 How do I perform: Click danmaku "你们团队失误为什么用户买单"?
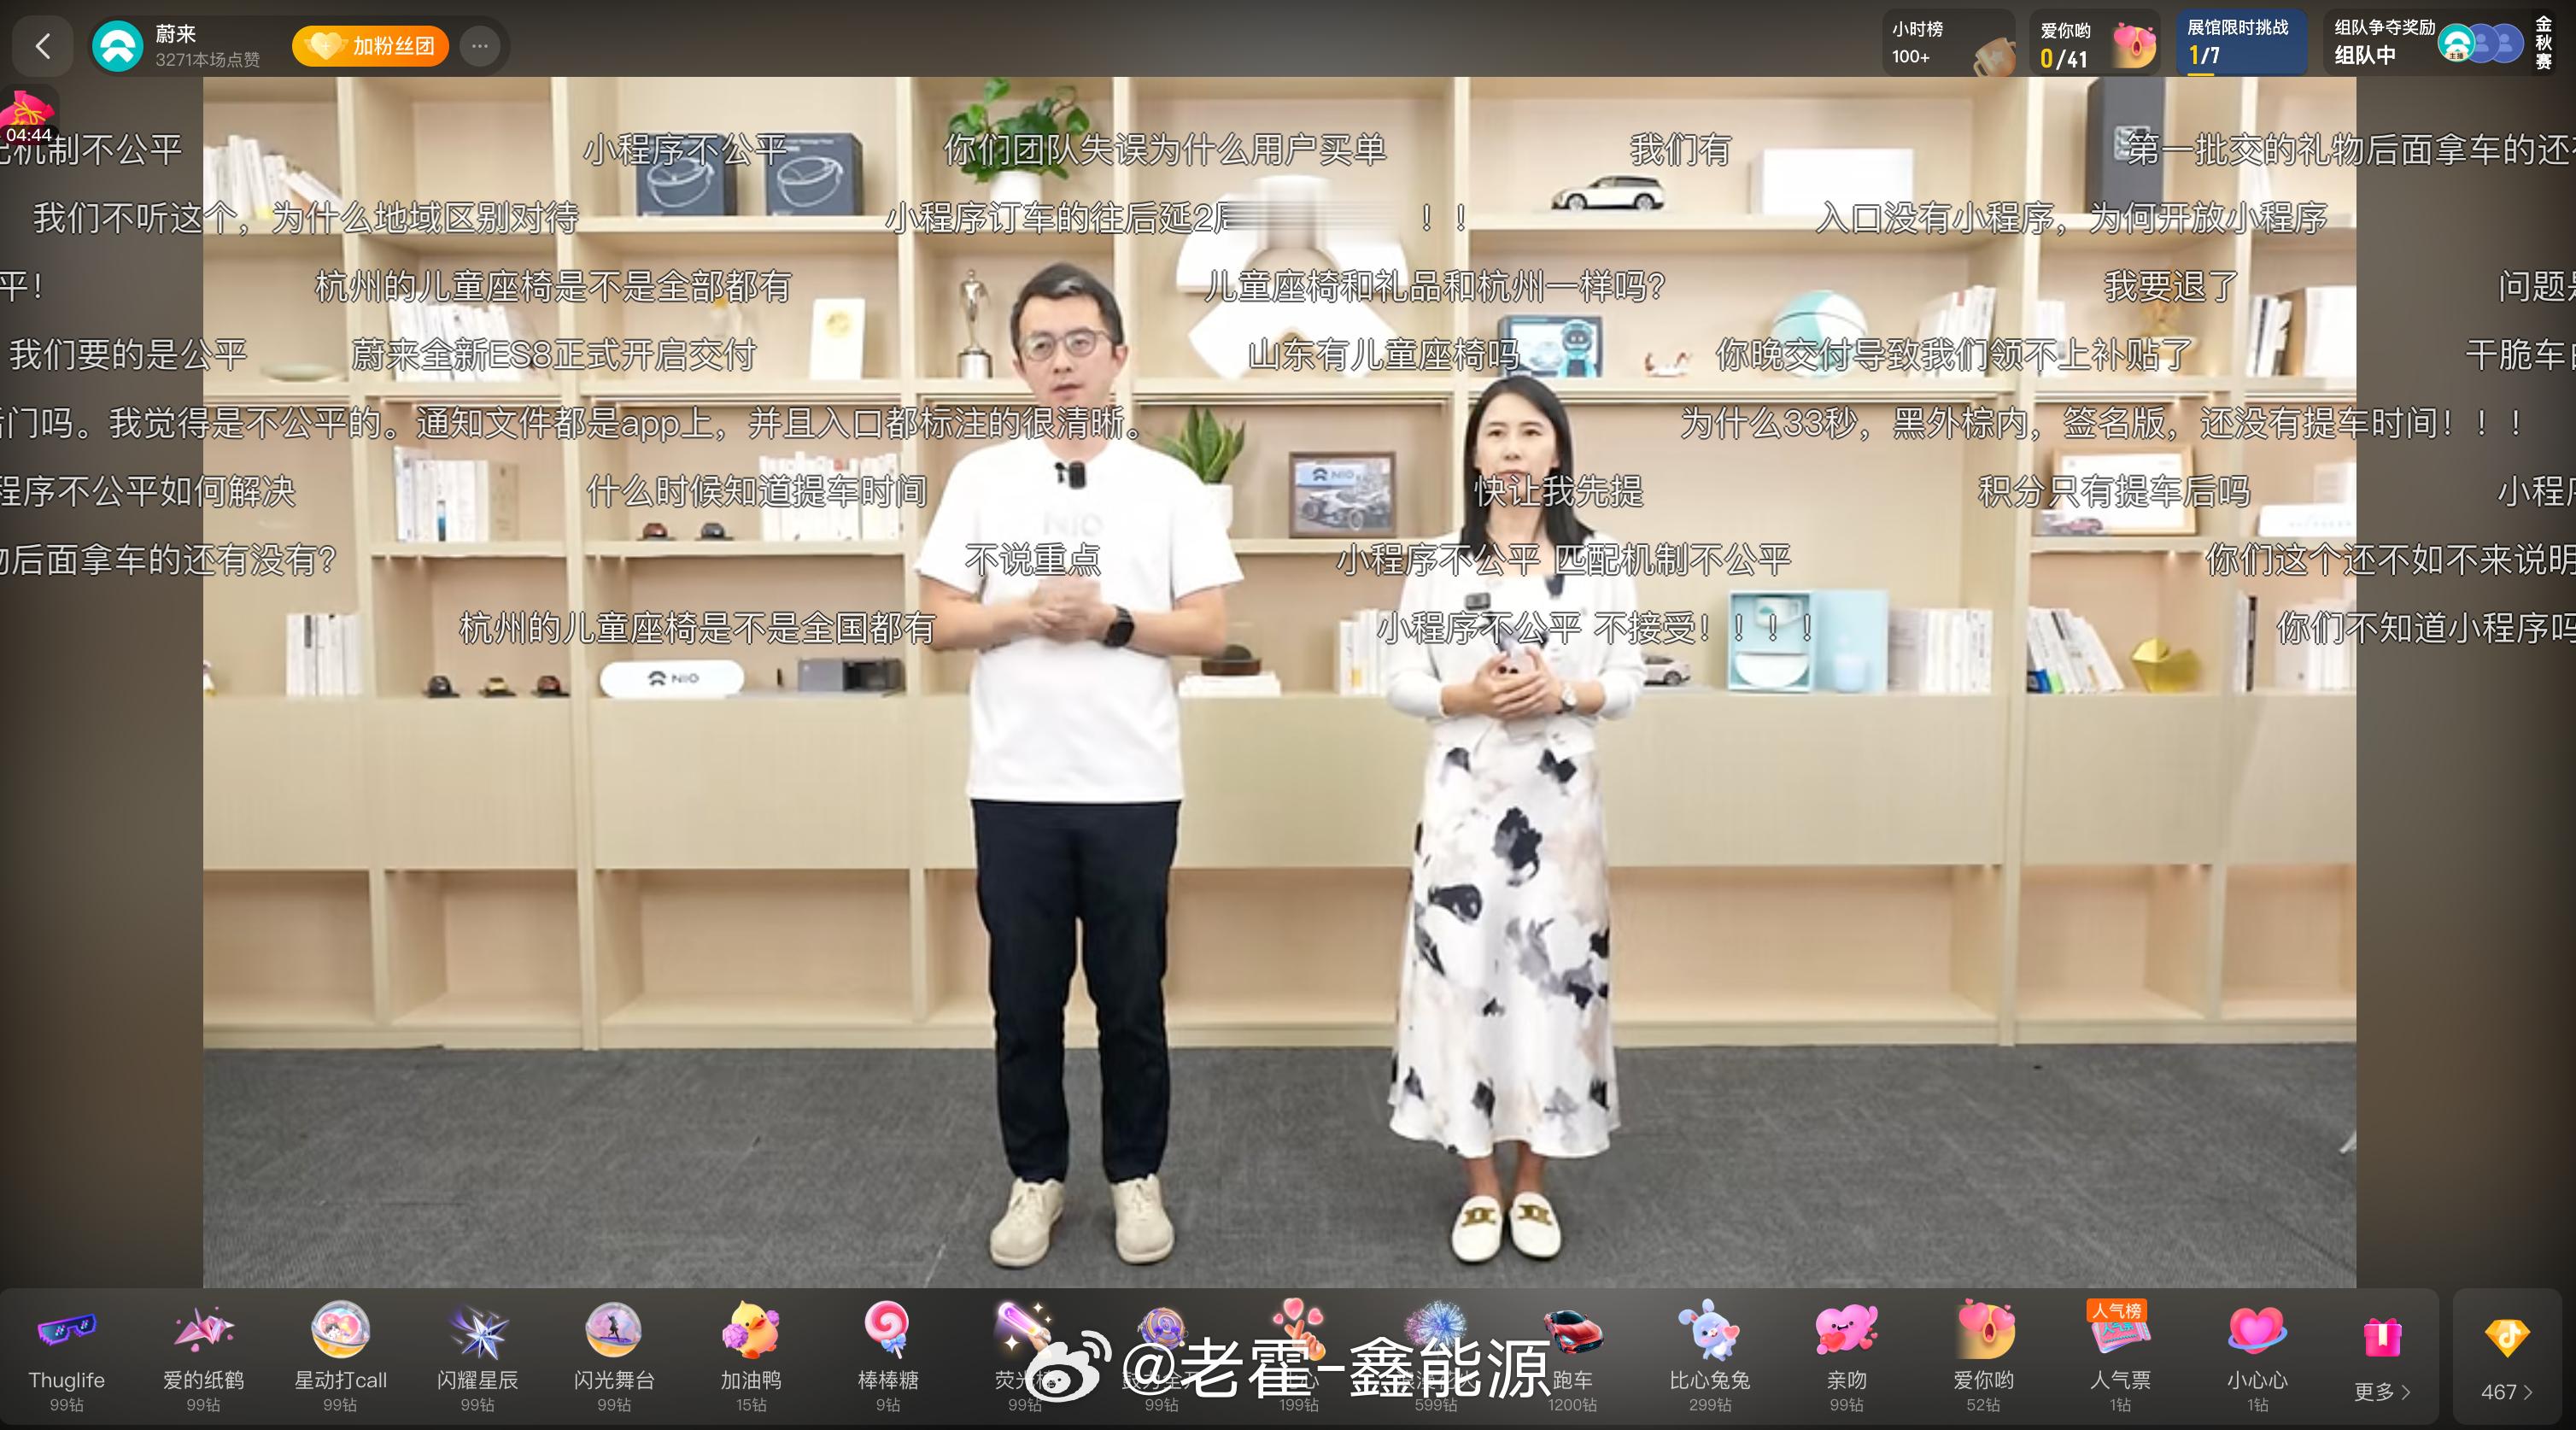click(x=1165, y=150)
